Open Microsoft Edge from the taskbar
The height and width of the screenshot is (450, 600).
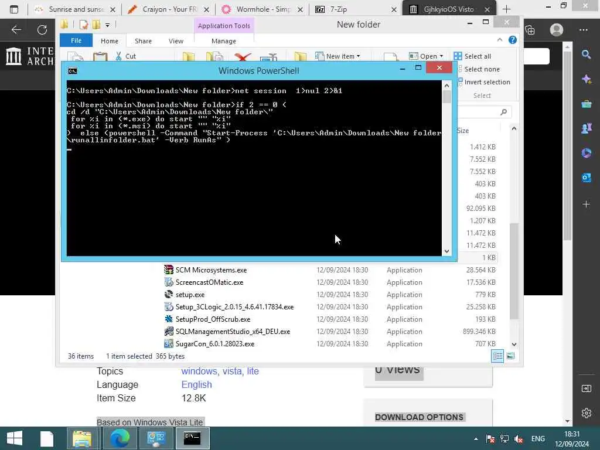click(x=120, y=438)
